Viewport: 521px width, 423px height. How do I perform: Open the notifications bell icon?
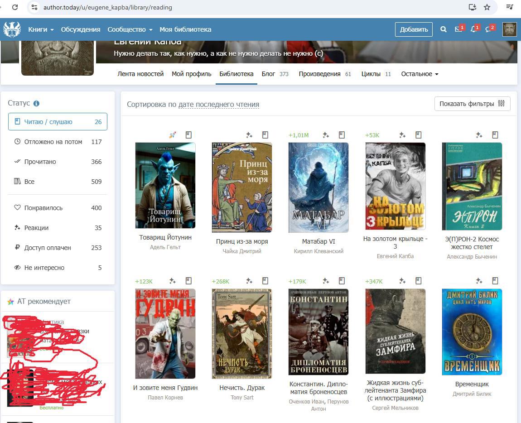click(x=473, y=29)
